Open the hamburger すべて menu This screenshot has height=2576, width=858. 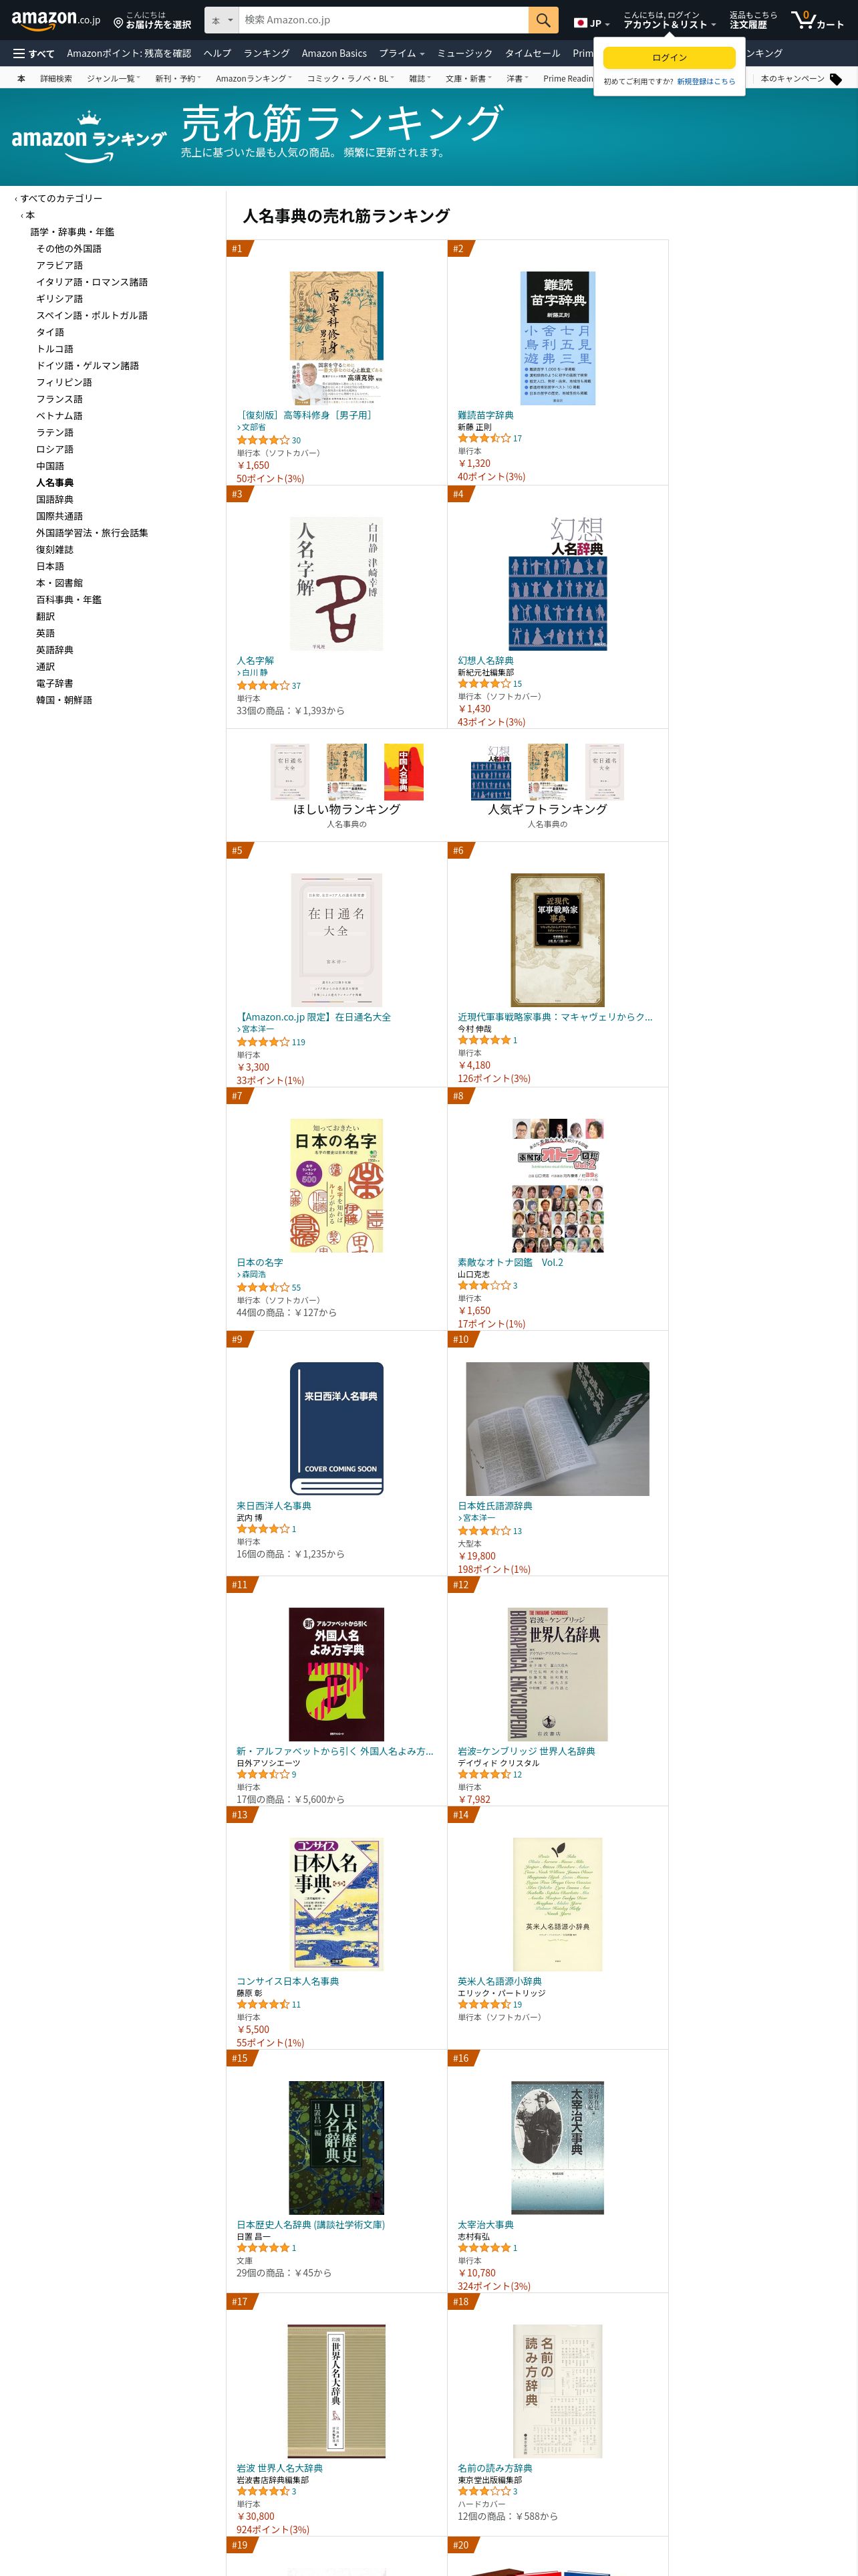click(x=33, y=53)
